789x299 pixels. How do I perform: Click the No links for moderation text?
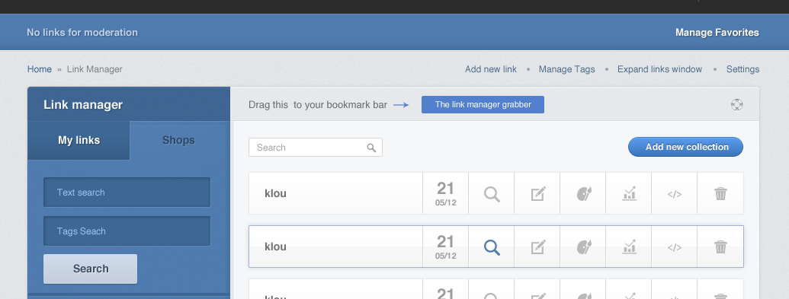tap(82, 33)
